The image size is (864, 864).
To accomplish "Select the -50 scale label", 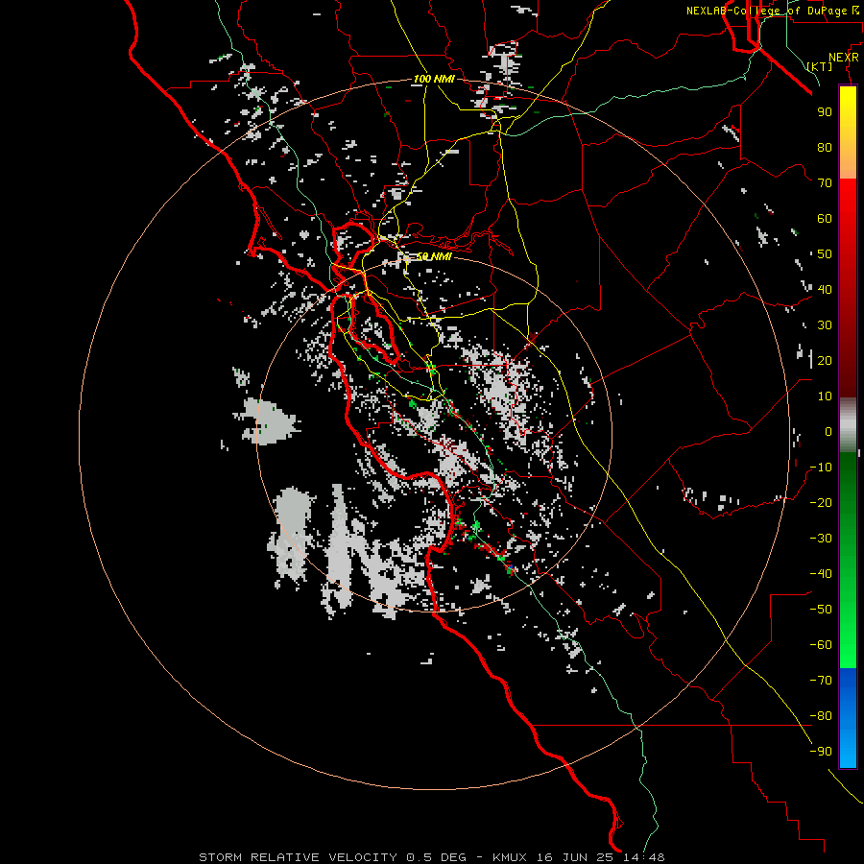I will click(x=821, y=610).
